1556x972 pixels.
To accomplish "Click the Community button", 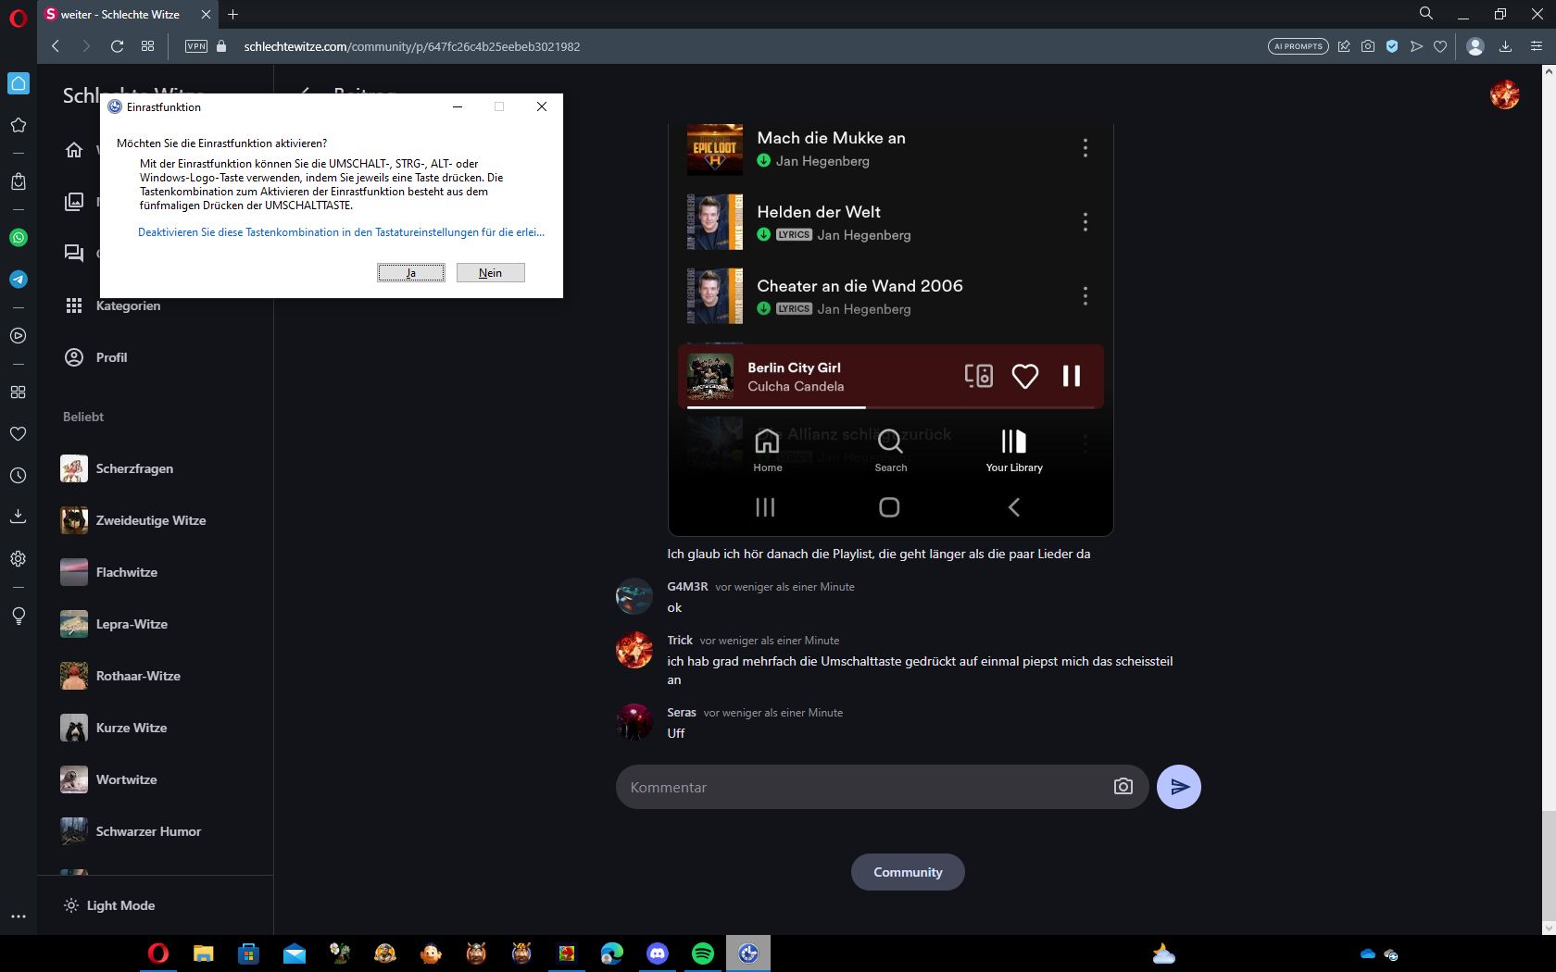I will (908, 872).
